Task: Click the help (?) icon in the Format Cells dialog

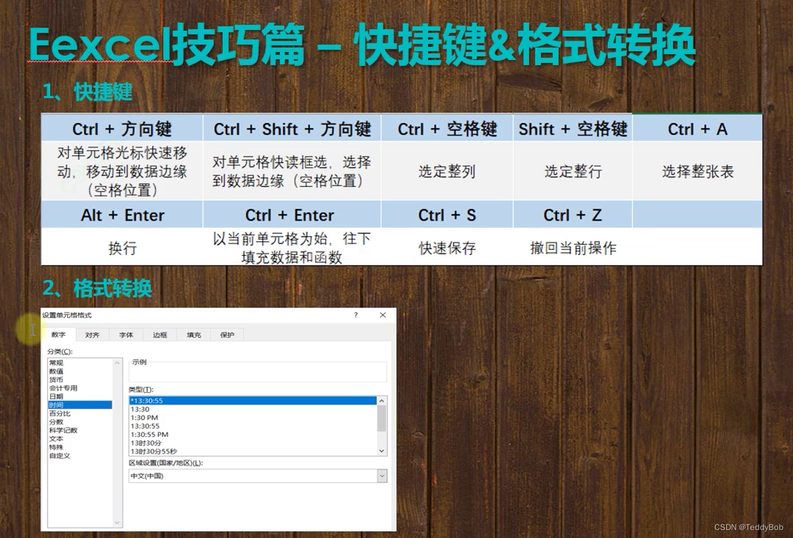Action: tap(356, 315)
